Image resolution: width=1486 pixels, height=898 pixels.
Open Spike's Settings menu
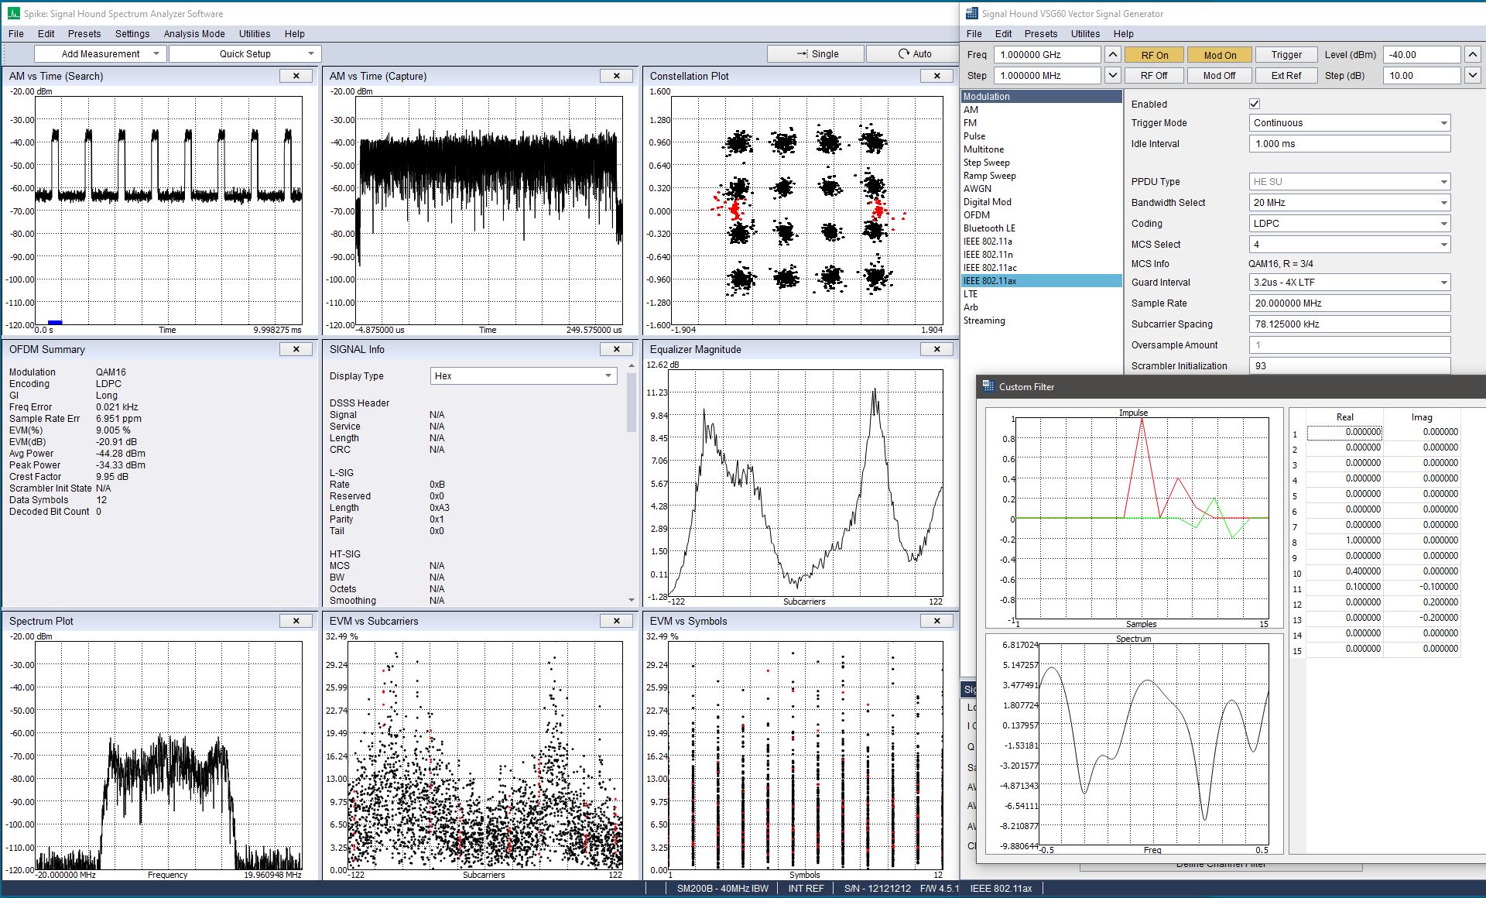pos(132,33)
